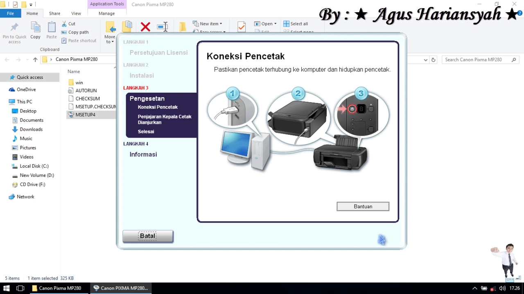The image size is (524, 294).
Task: Click the Cut scissors icon
Action: 64,24
